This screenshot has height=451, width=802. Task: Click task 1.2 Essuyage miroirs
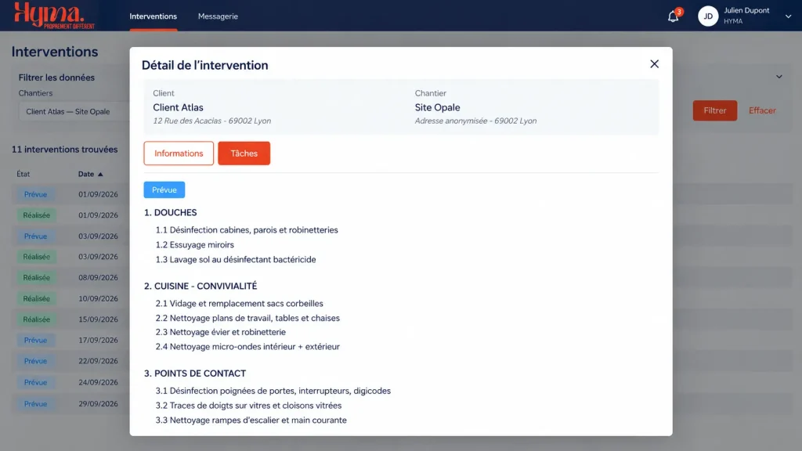194,245
